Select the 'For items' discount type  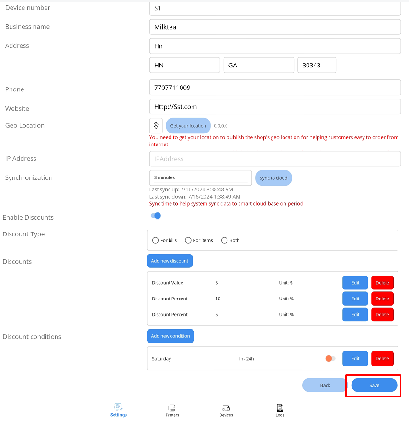point(188,240)
